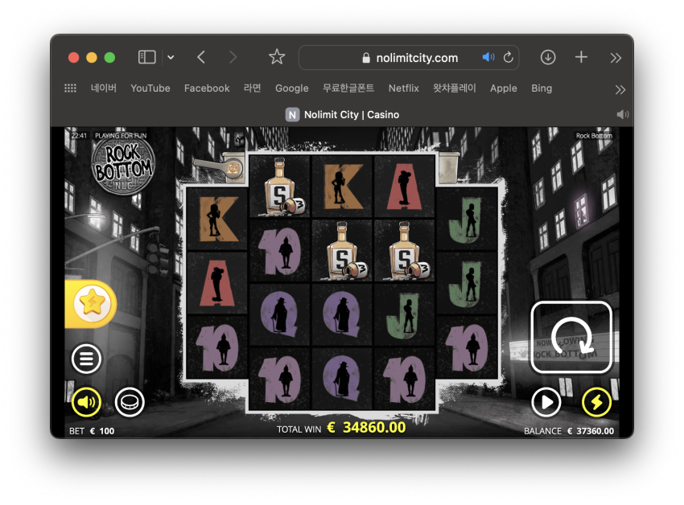Open the 왓챠플레이 bookmark
The height and width of the screenshot is (505, 684).
[x=454, y=88]
